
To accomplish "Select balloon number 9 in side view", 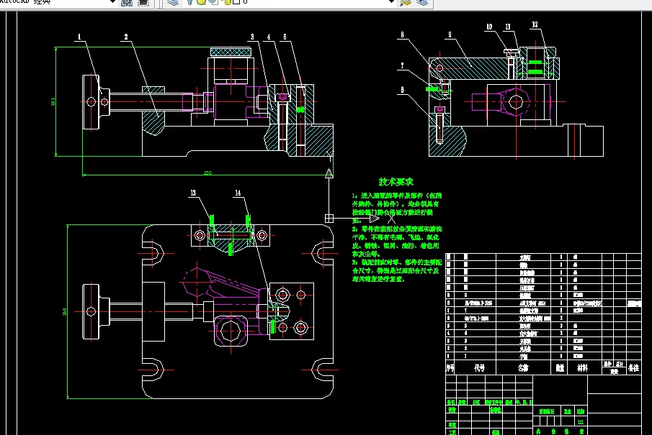I will 450,35.
